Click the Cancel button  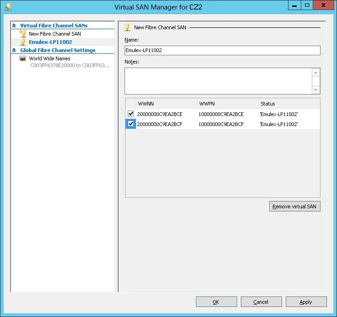point(261,302)
